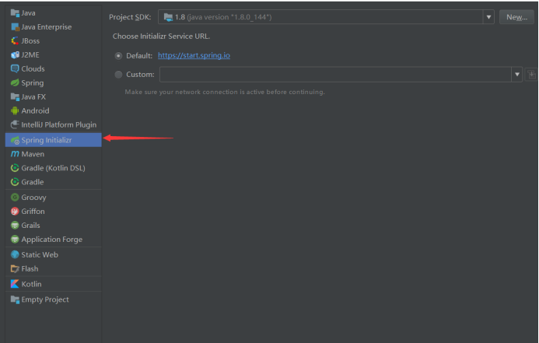This screenshot has height=343, width=539.
Task: Choose Grails project type label
Action: (30, 226)
